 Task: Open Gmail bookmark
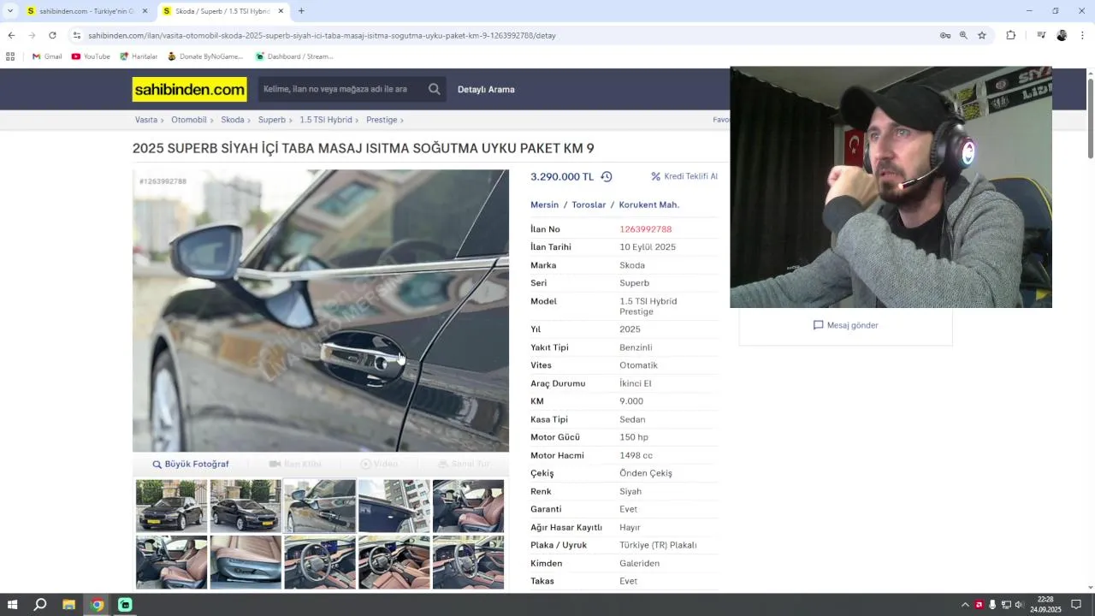pyautogui.click(x=47, y=56)
